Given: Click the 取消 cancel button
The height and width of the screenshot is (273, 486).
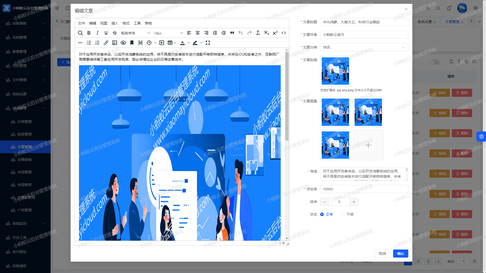Looking at the screenshot, I should [382, 254].
